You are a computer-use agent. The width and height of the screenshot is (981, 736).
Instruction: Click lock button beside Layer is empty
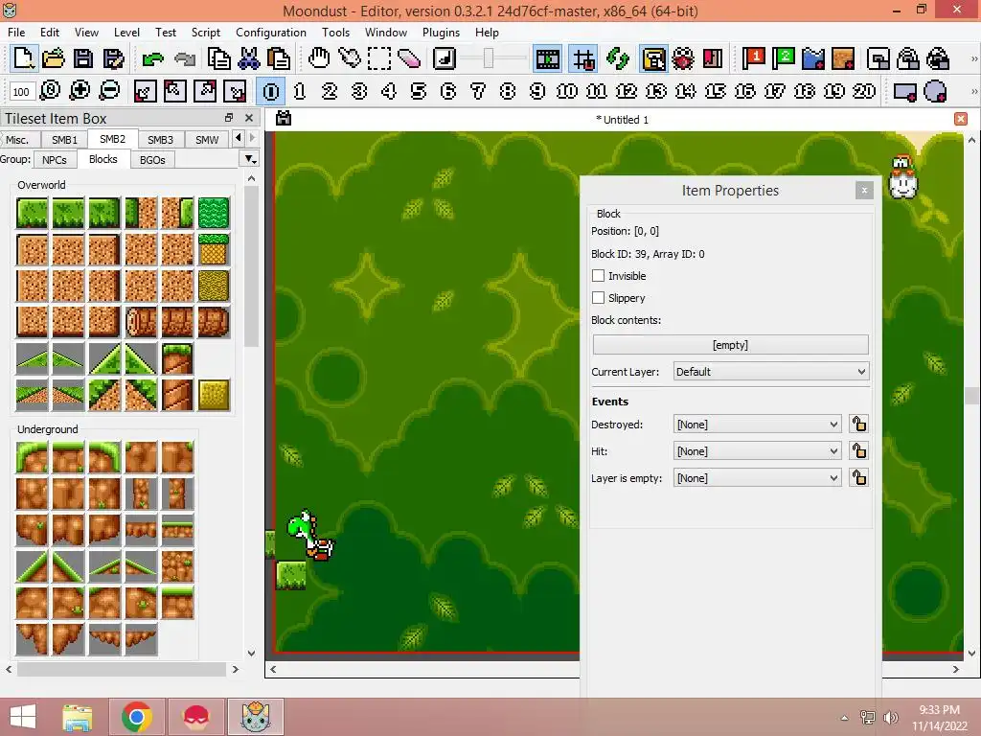(x=859, y=478)
